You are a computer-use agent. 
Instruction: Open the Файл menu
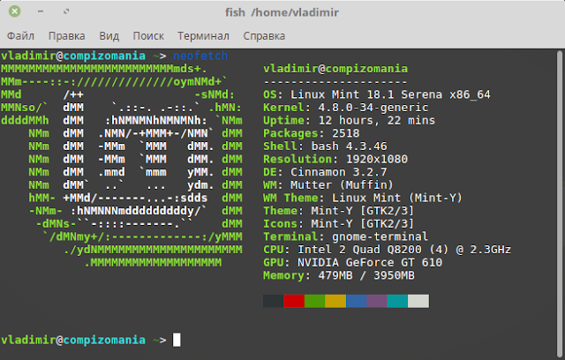(x=20, y=36)
